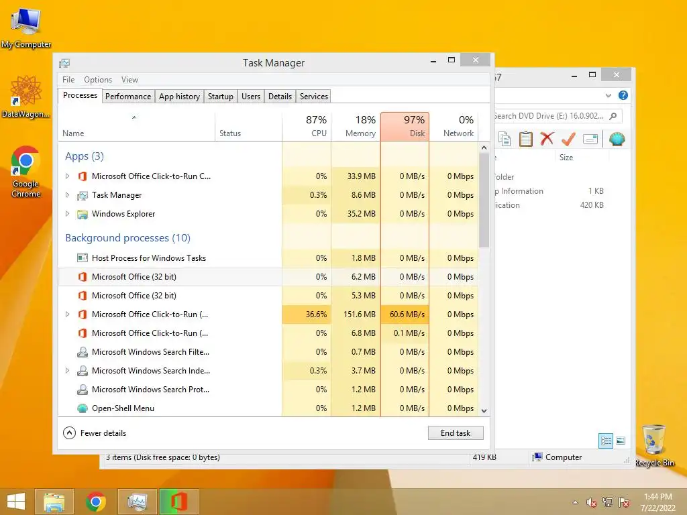Click search magnifier in Explorer search box
This screenshot has width=687, height=515.
613,116
